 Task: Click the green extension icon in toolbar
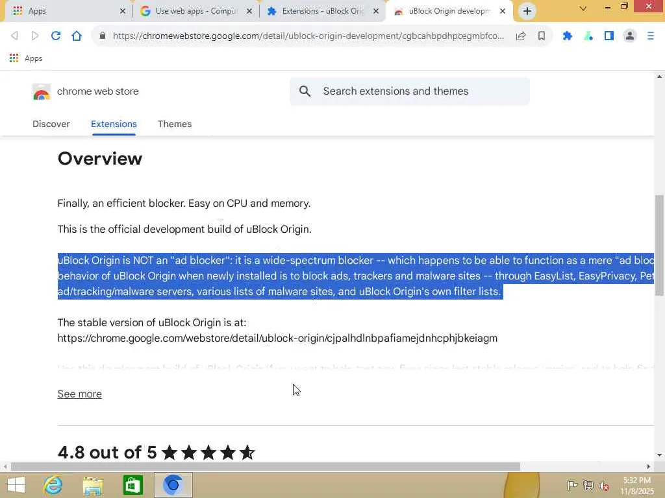(588, 36)
